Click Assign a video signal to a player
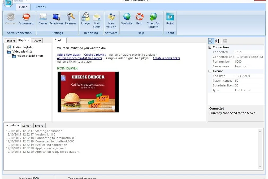The width and height of the screenshot is (268, 179). point(128,58)
